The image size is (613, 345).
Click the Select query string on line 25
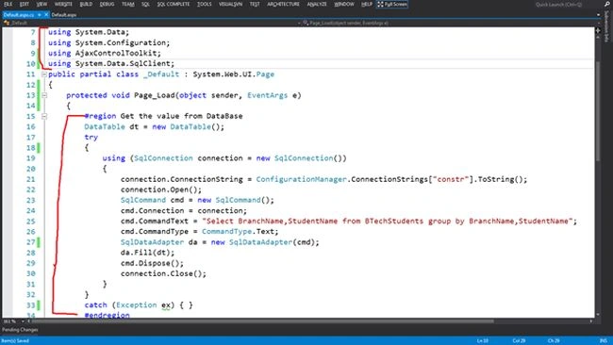click(x=387, y=222)
